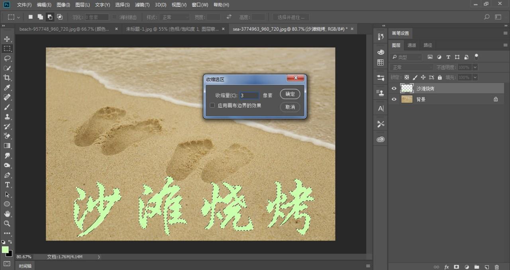Select the Ellipse shape tool

point(7,204)
